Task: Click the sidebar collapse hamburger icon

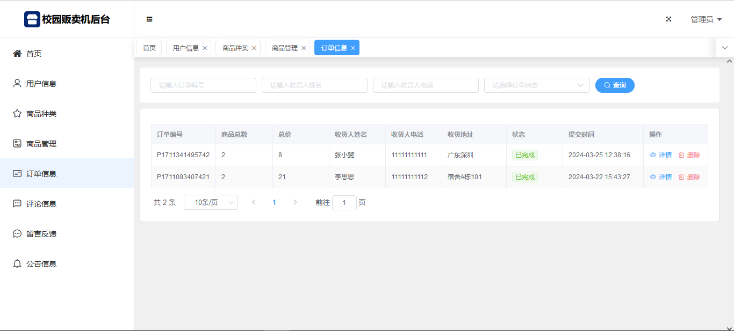Action: (149, 19)
